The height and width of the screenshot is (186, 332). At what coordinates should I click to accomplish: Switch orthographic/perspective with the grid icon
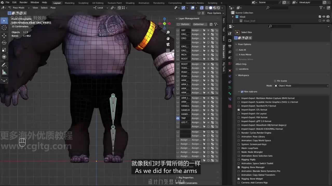(168, 50)
